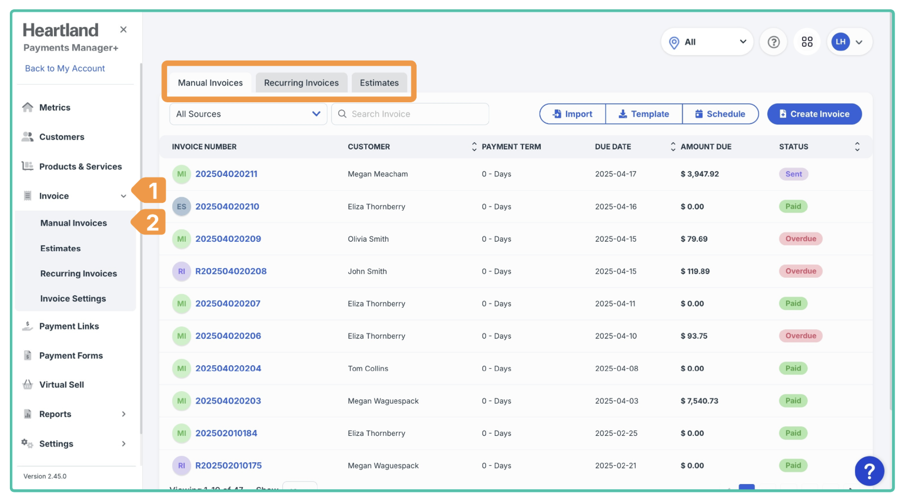Open invoice 202504020211 link

(226, 174)
